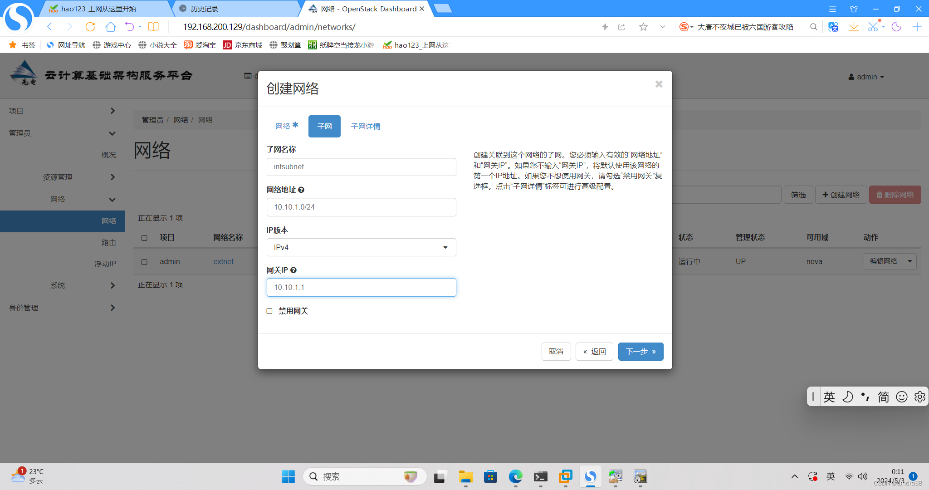Open the downloads arrow icon
The height and width of the screenshot is (490, 929).
(853, 27)
